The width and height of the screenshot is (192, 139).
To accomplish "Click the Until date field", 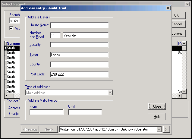I will click(x=85, y=112).
